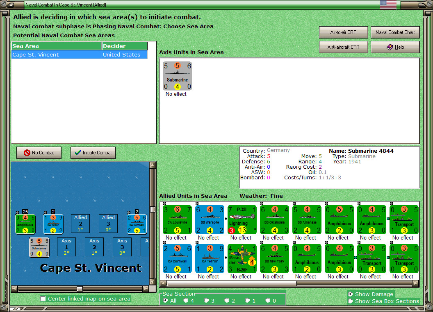Viewport: 433px width, 312px height.
Task: Select the CA Terror counter in Allied units list
Action: pos(210,258)
